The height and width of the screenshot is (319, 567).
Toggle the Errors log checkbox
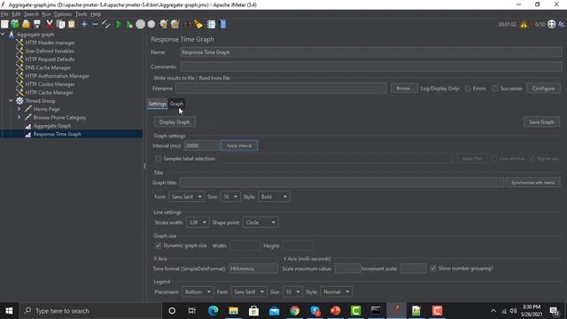click(468, 89)
